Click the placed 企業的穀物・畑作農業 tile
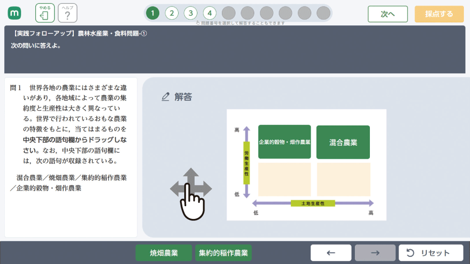 tap(284, 142)
